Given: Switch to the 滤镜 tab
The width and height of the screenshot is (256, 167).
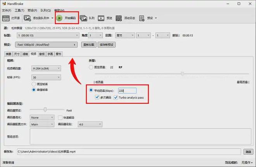Looking at the screenshot, I should pyautogui.click(x=25, y=54).
